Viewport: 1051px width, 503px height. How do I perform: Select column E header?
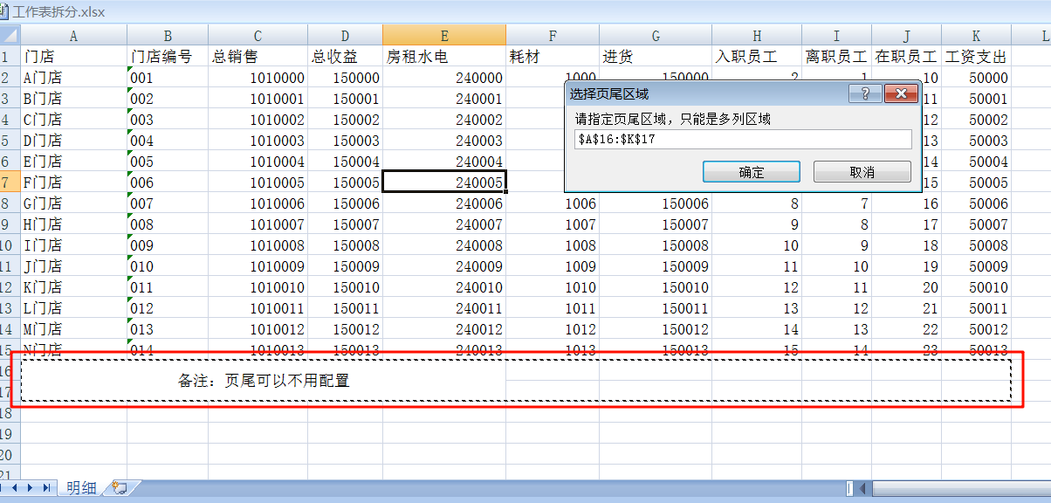[444, 36]
